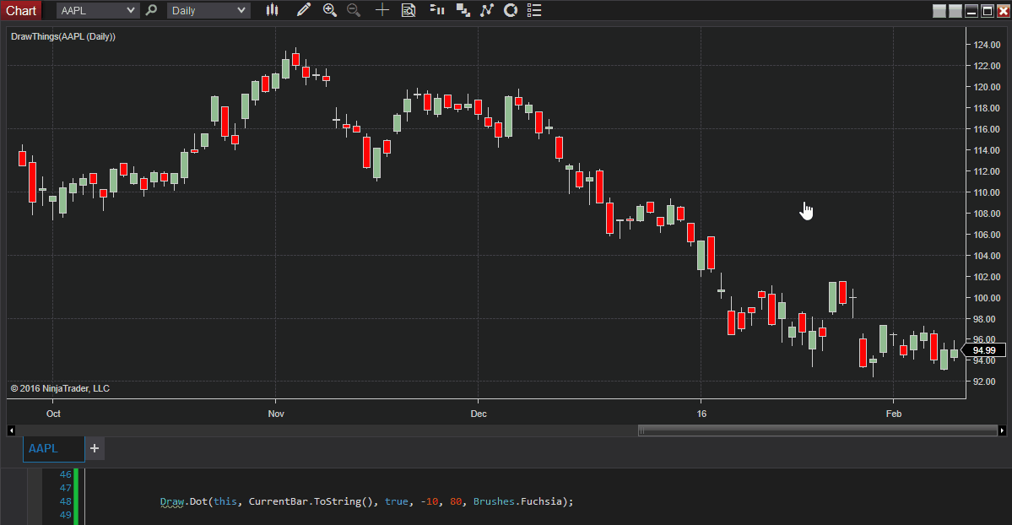Click the first gray window link button
Screen dimensions: 1012x525
939,11
